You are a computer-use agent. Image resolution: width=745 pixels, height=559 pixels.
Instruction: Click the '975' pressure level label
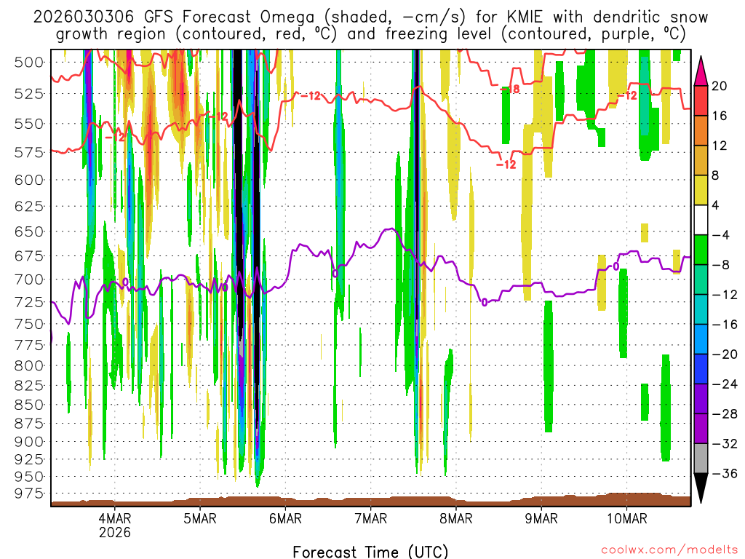click(x=29, y=493)
